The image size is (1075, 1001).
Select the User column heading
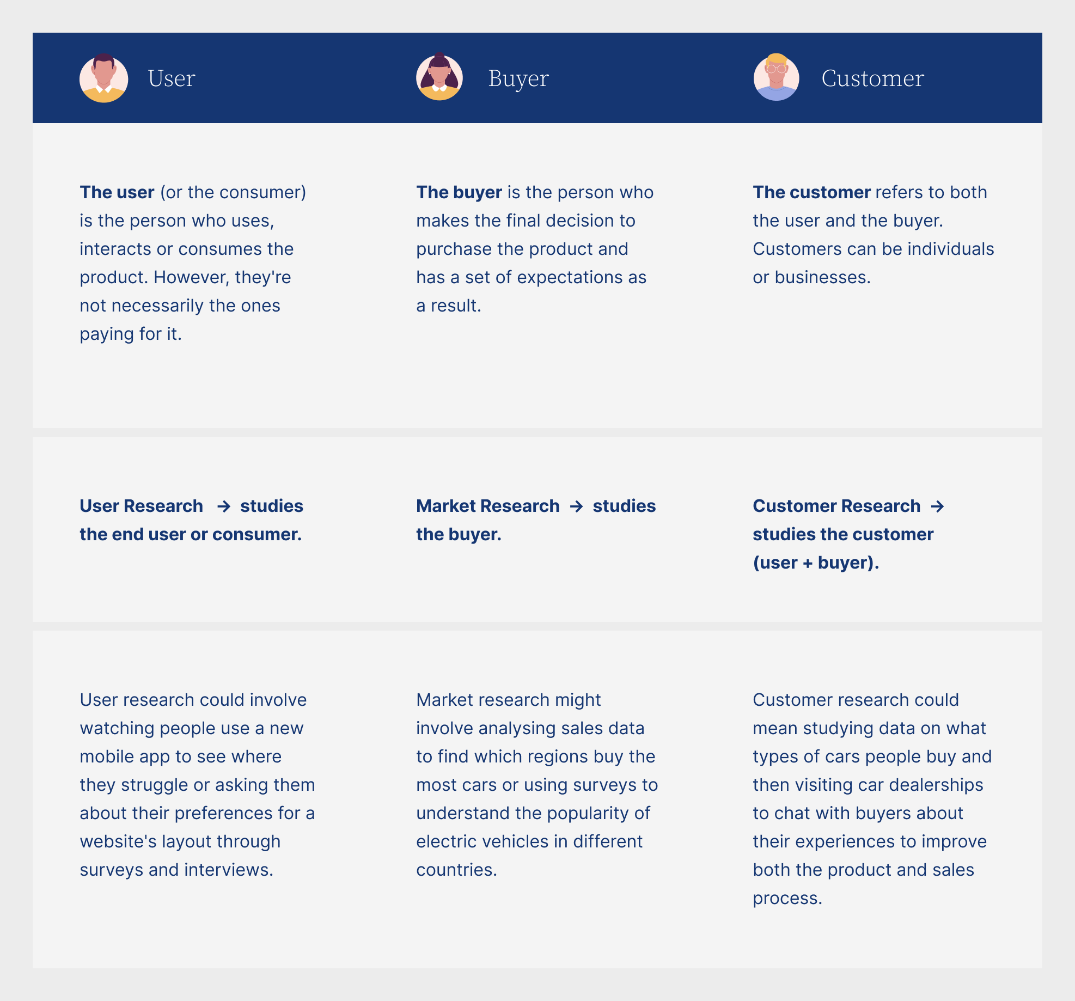(x=172, y=78)
